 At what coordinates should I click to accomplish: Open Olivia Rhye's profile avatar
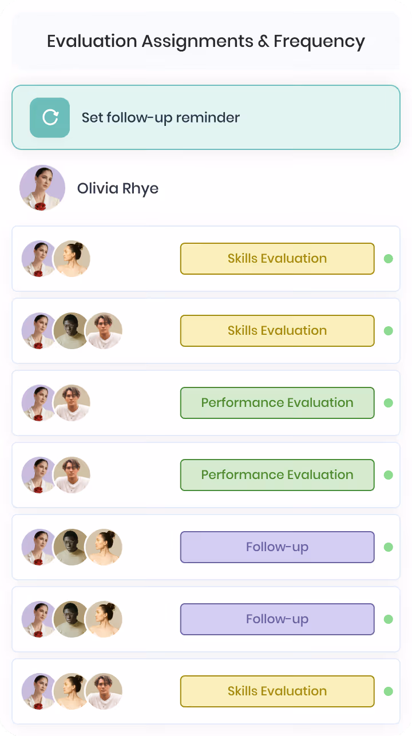coord(42,188)
